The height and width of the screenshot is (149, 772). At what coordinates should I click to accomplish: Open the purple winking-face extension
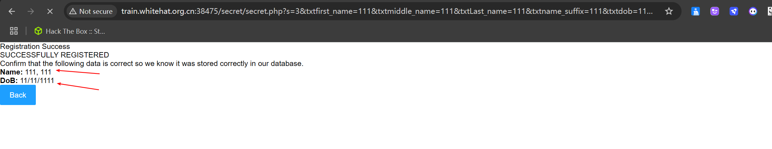click(715, 11)
